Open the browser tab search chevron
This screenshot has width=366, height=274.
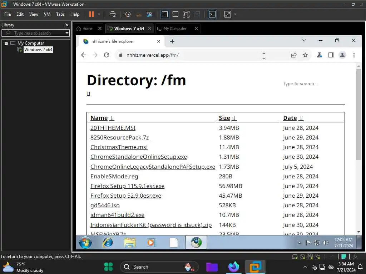[x=304, y=41]
